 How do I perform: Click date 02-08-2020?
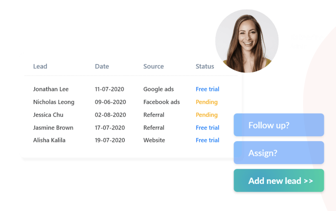pyautogui.click(x=110, y=115)
